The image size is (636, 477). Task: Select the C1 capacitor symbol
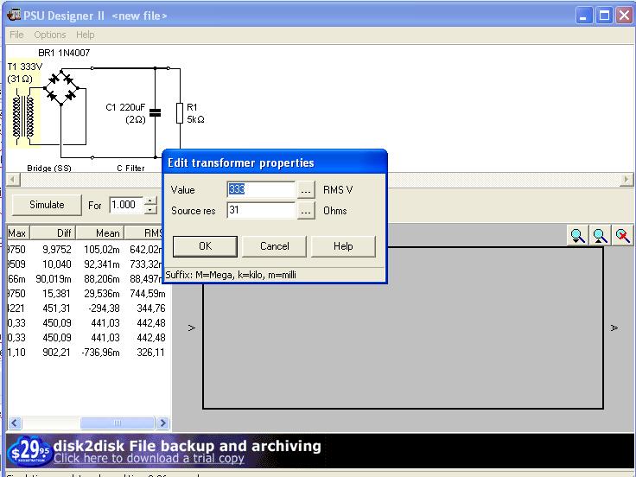(155, 111)
